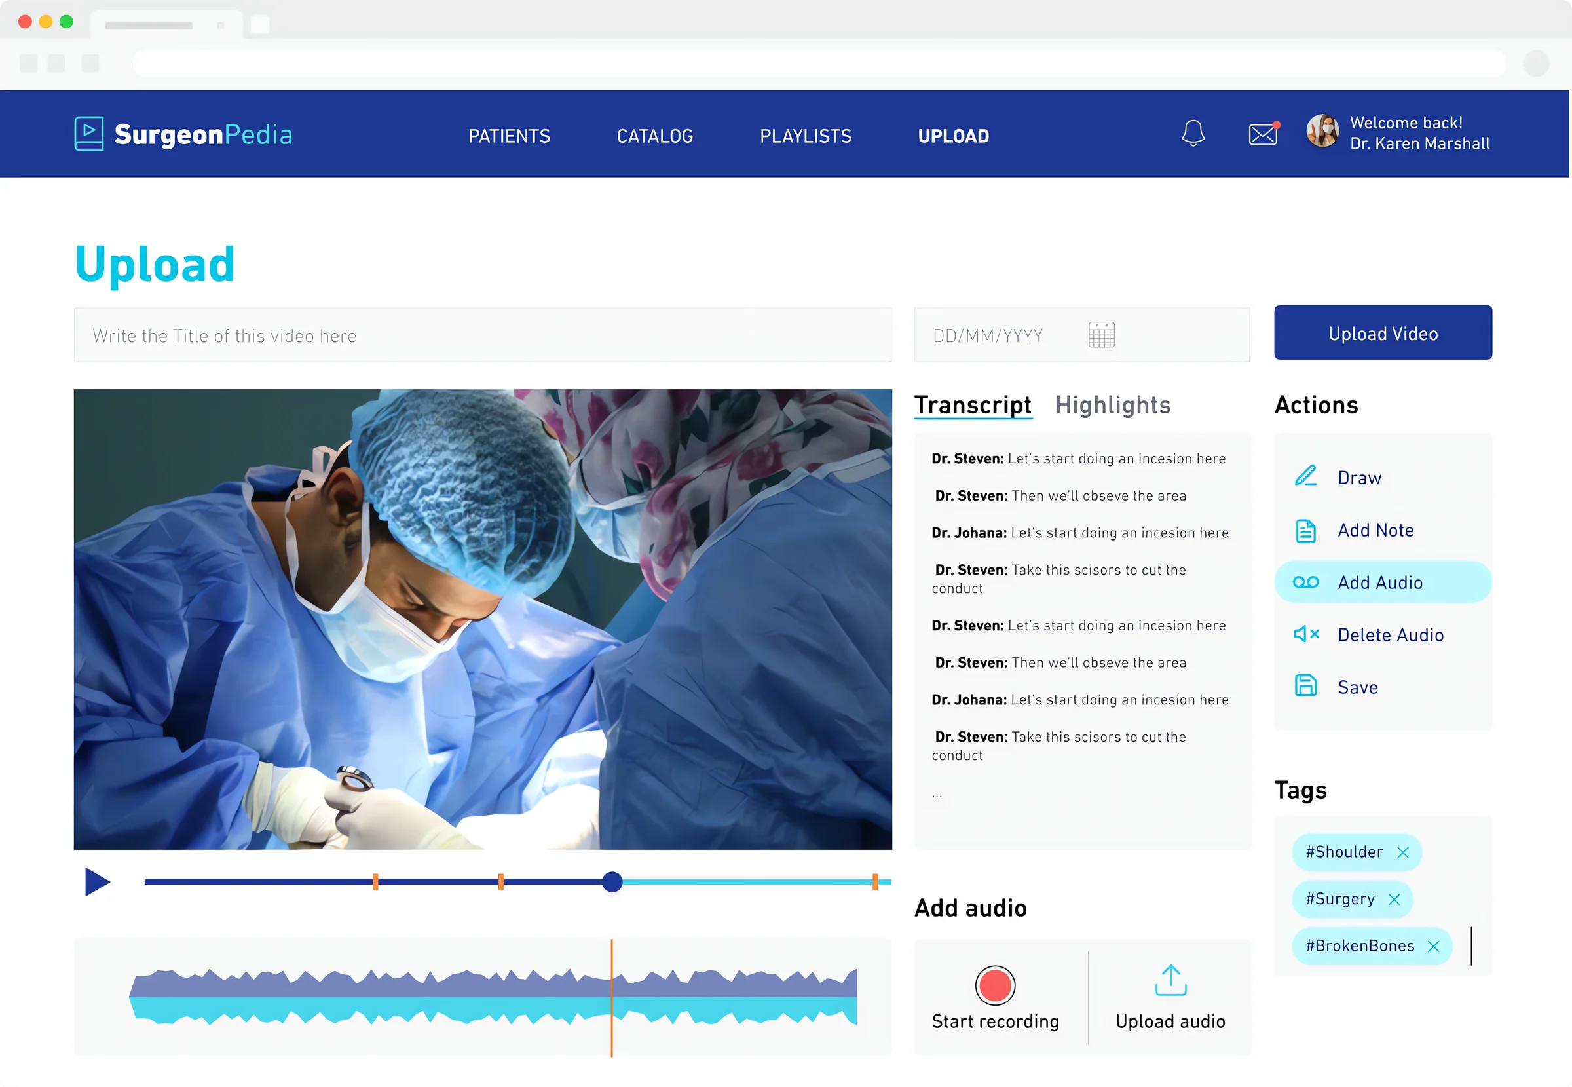Click the Start recording label
The width and height of the screenshot is (1572, 1087).
point(996,1022)
